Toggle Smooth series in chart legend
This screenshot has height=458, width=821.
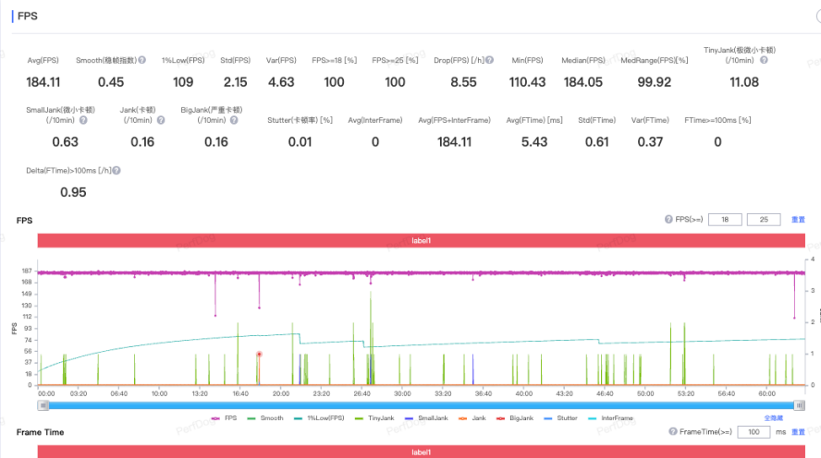[265, 418]
